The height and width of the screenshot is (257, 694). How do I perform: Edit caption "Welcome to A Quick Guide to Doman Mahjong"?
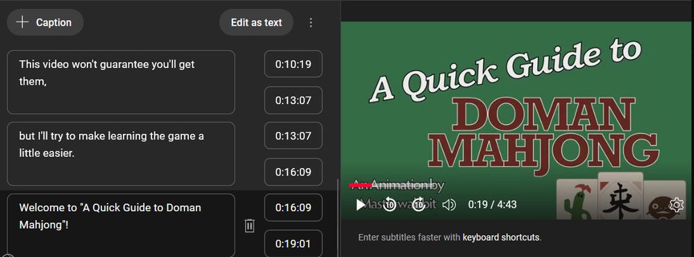click(x=121, y=225)
